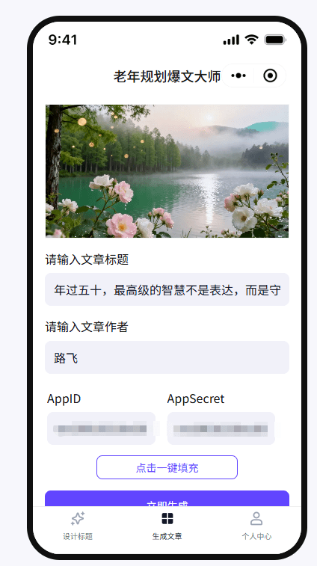Switch to the 设计标题 tab label

click(78, 536)
